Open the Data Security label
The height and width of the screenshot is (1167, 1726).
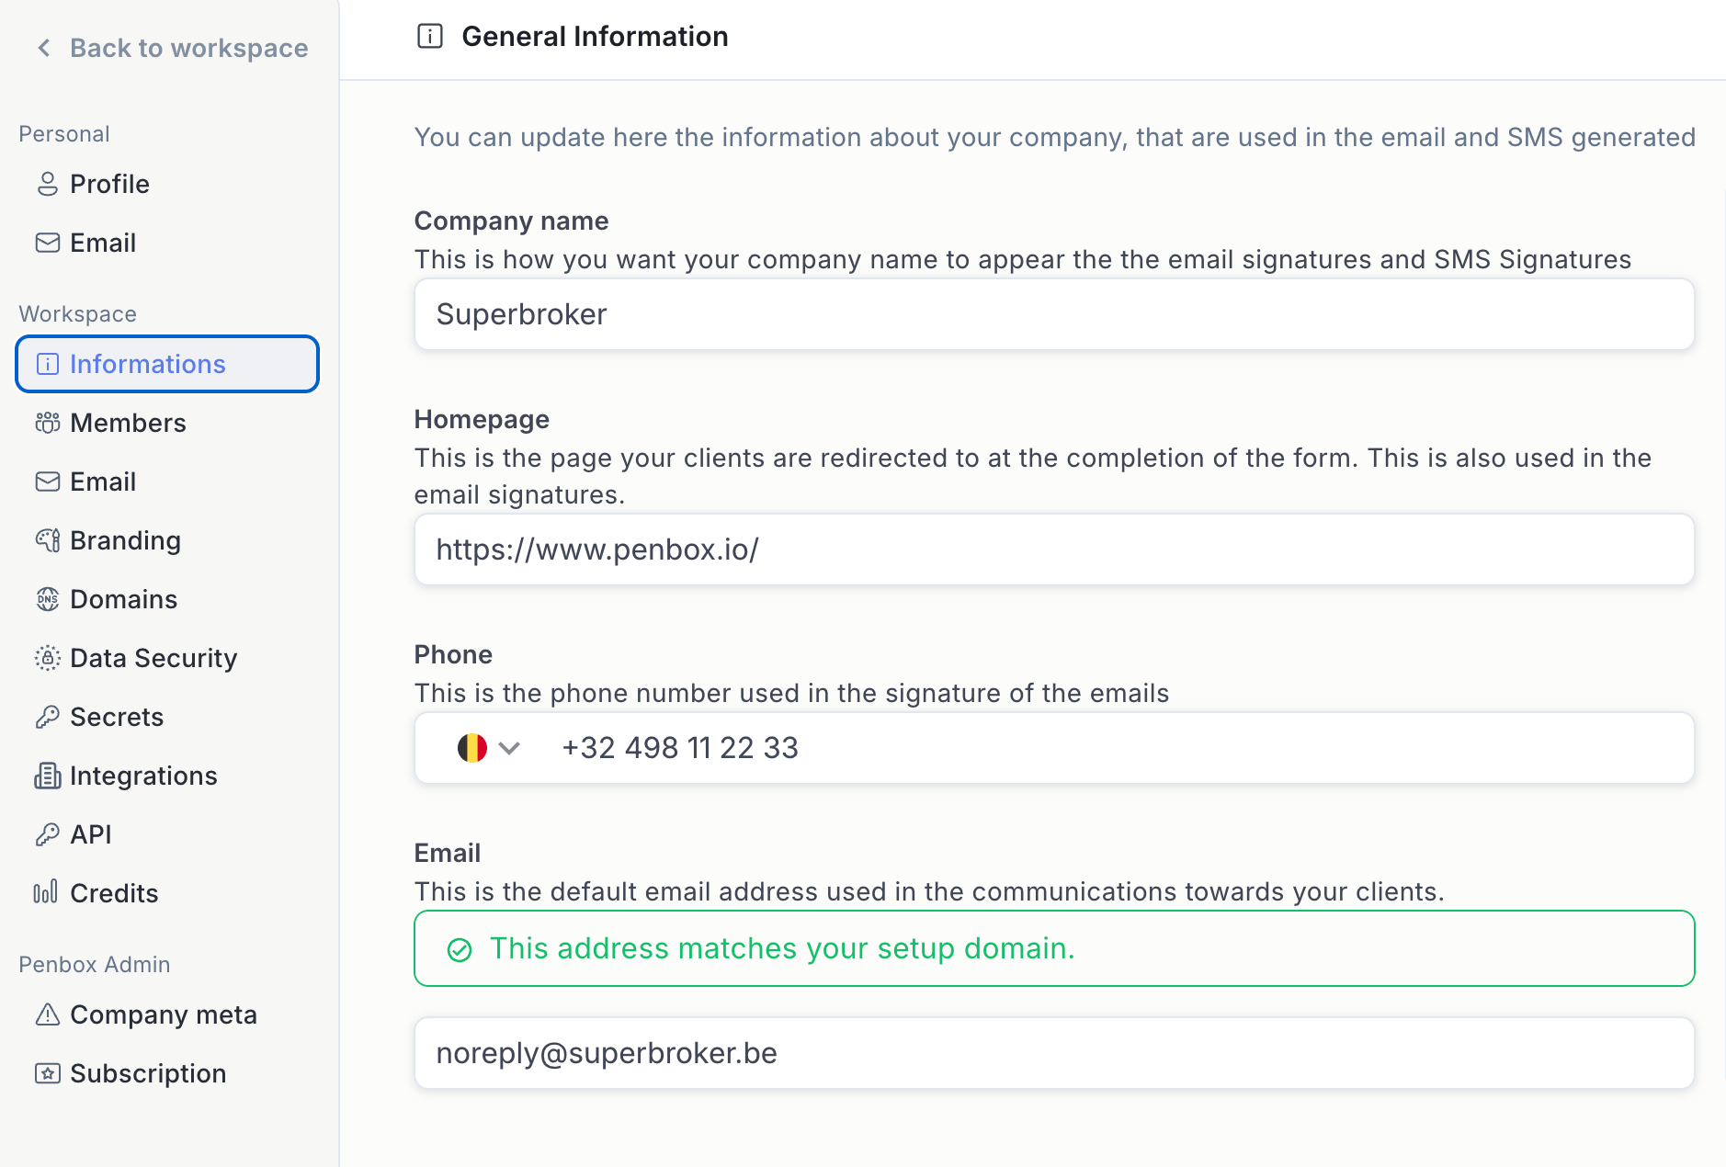click(x=153, y=658)
